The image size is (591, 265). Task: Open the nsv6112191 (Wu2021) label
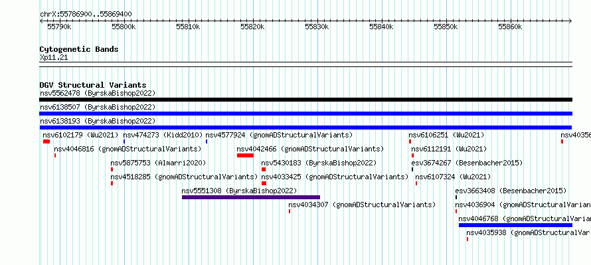pyautogui.click(x=449, y=149)
